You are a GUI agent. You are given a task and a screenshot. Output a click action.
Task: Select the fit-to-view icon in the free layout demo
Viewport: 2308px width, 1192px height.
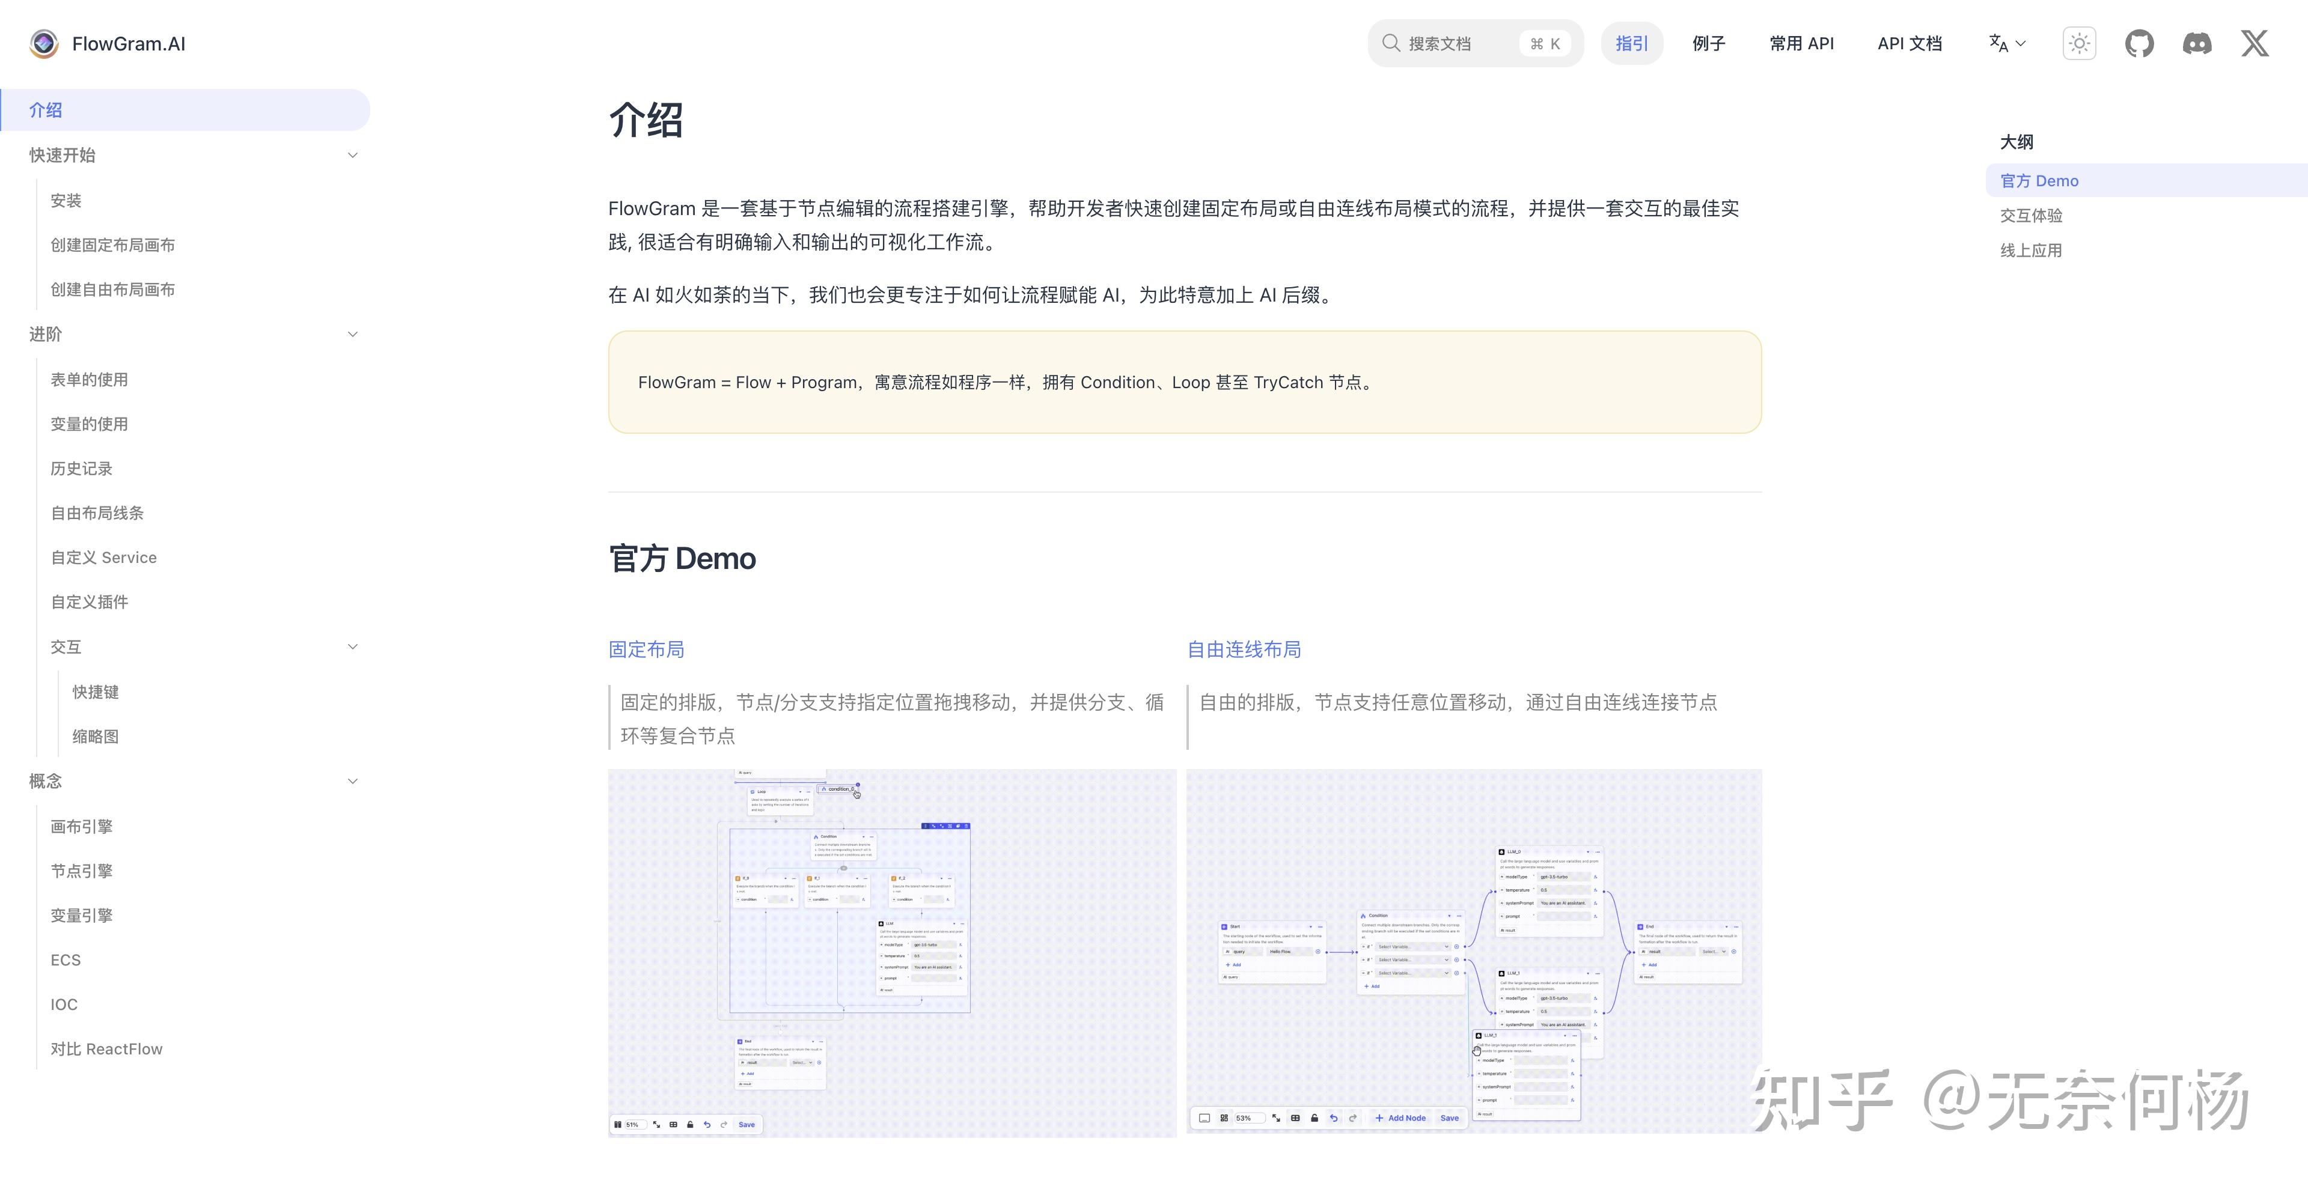click(1276, 1119)
